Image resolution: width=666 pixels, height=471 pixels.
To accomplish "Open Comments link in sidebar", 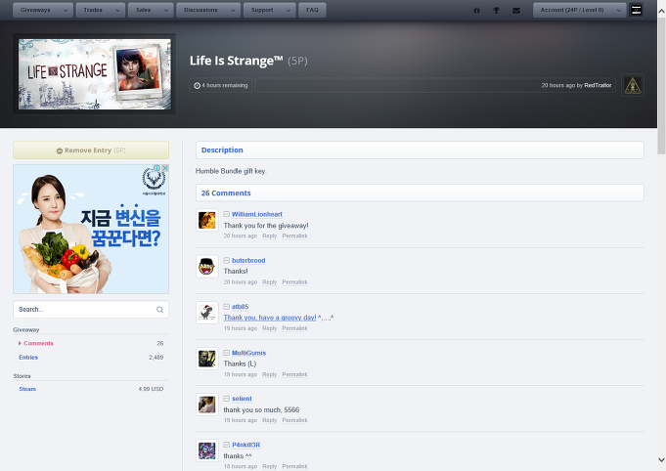I will tap(39, 343).
